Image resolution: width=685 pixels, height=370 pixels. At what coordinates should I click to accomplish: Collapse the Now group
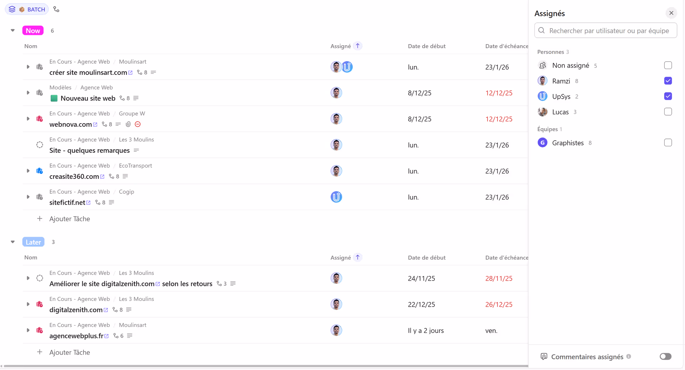point(13,31)
